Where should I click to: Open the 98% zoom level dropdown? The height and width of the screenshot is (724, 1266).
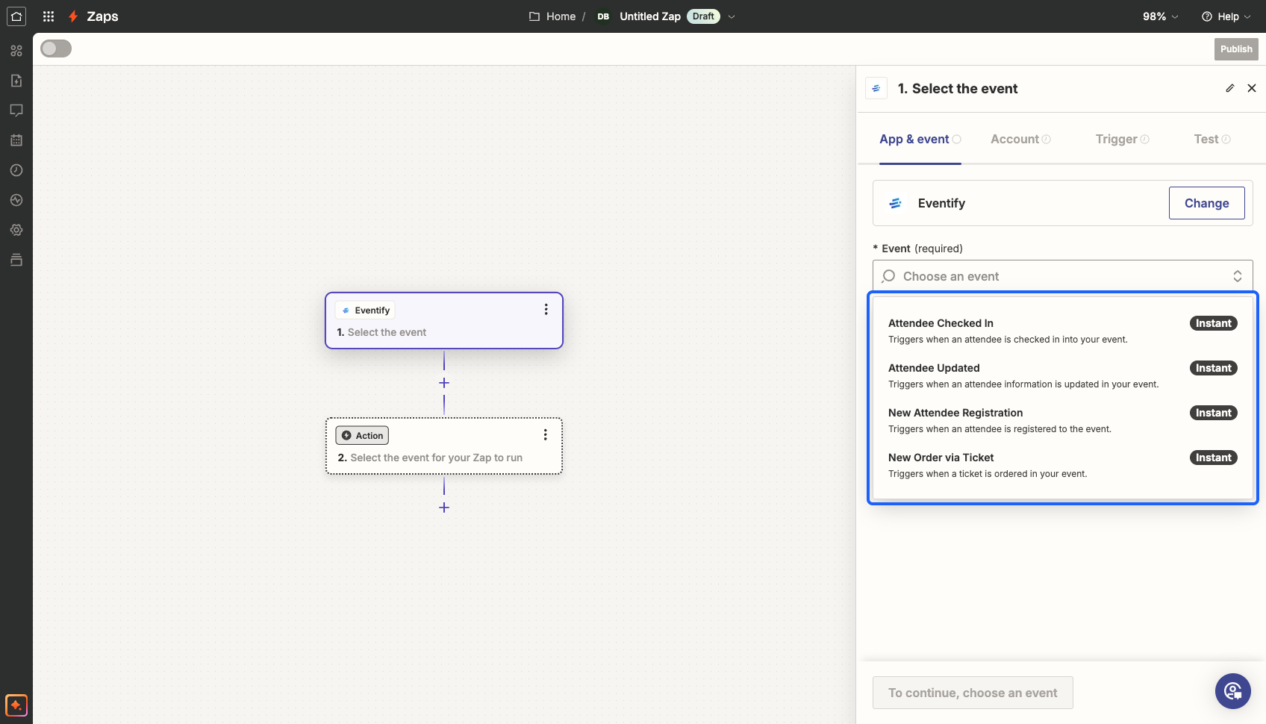[1161, 16]
